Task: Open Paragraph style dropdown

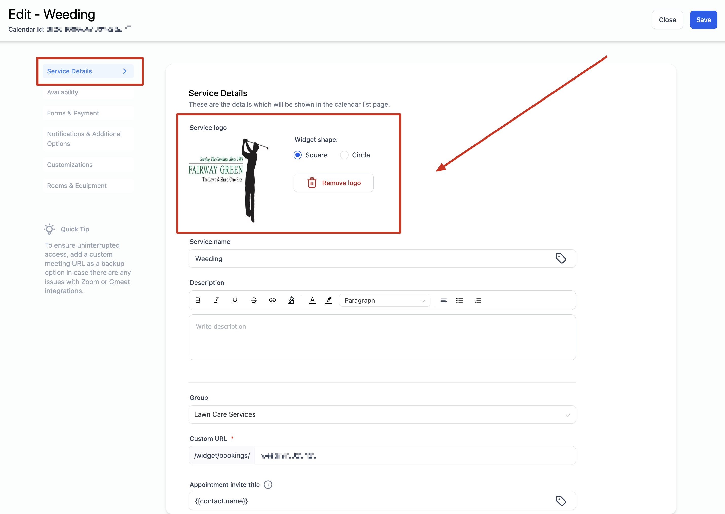Action: click(384, 300)
